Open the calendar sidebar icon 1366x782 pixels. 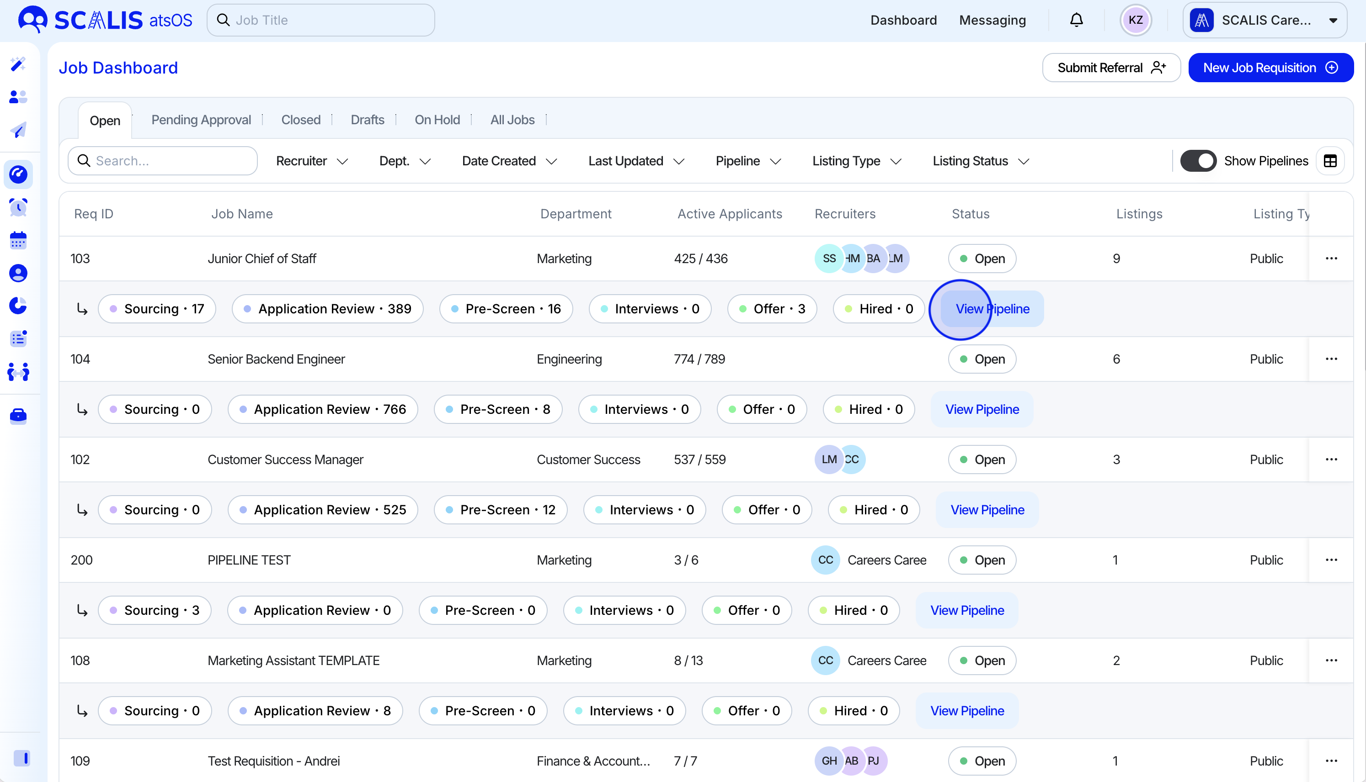tap(18, 240)
